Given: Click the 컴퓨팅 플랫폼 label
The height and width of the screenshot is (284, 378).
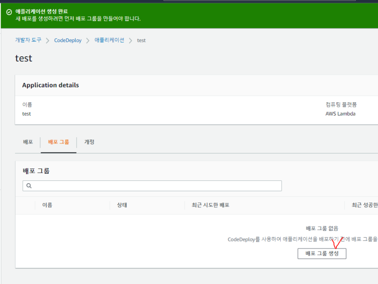Looking at the screenshot, I should tap(341, 105).
